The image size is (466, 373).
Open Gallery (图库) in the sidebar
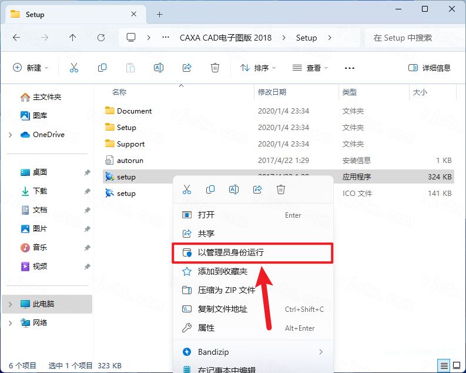33,115
